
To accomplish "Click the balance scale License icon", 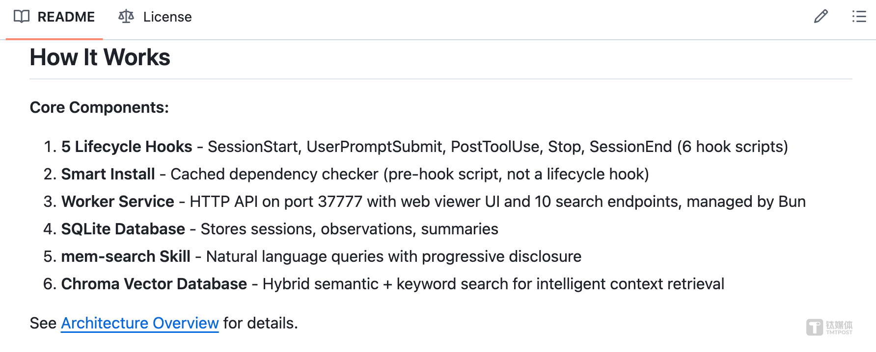I will 126,17.
